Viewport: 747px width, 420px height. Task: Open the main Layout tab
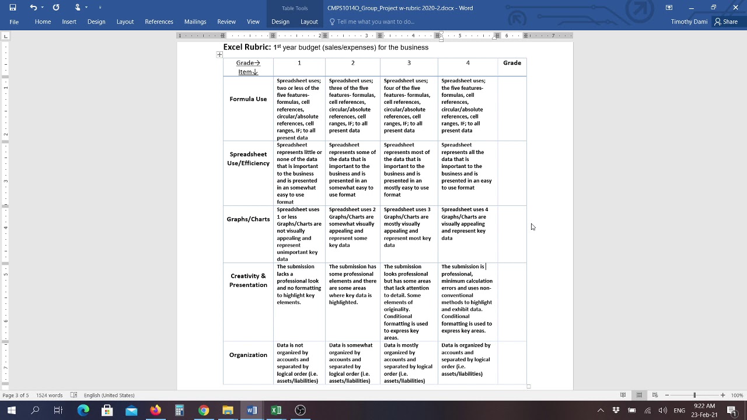[125, 22]
